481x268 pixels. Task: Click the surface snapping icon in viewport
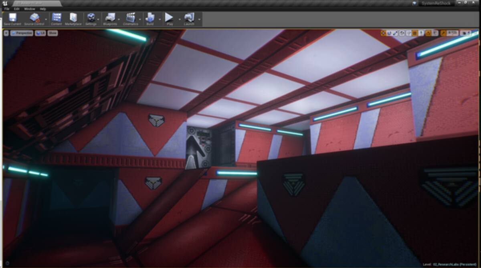[x=408, y=33]
